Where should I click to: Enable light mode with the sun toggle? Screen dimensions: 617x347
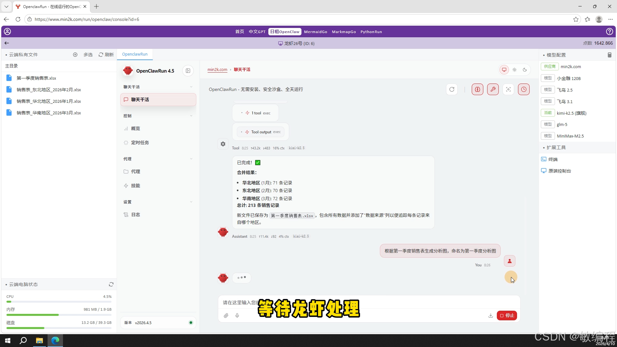(514, 69)
